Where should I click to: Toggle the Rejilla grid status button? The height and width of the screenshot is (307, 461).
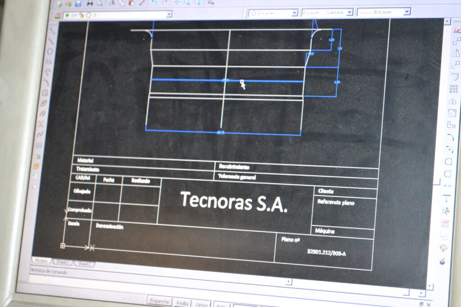coord(182,303)
